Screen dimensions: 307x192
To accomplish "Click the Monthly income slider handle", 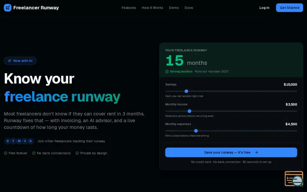I will (x=189, y=111).
